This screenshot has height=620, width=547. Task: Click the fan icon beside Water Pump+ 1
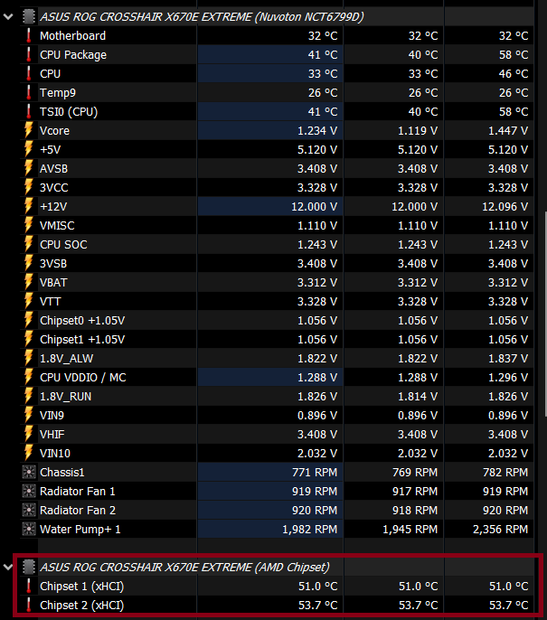click(29, 529)
